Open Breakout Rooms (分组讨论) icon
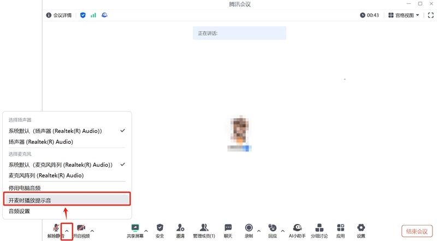 [320, 231]
